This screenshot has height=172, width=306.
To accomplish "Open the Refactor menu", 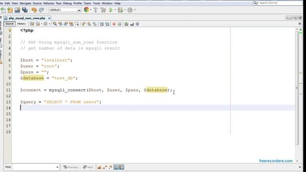I will click(x=49, y=3).
